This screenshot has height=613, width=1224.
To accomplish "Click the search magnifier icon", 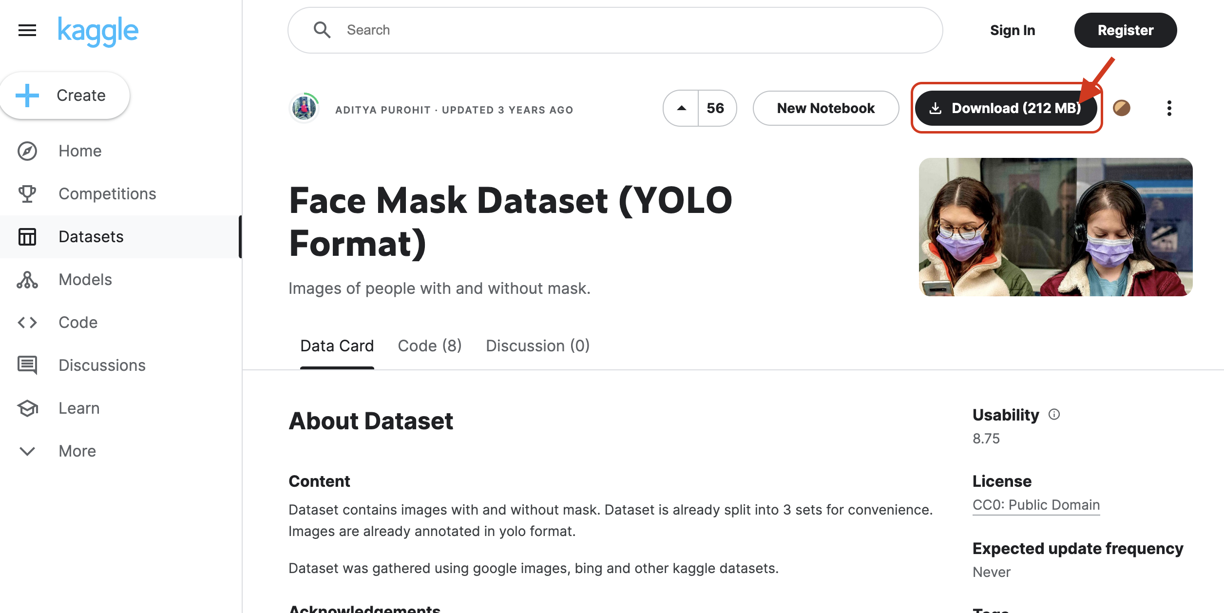I will tap(322, 30).
